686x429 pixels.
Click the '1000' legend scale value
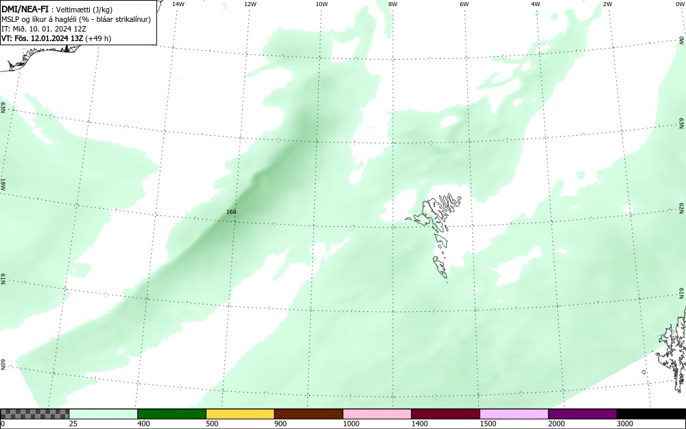tap(351, 424)
